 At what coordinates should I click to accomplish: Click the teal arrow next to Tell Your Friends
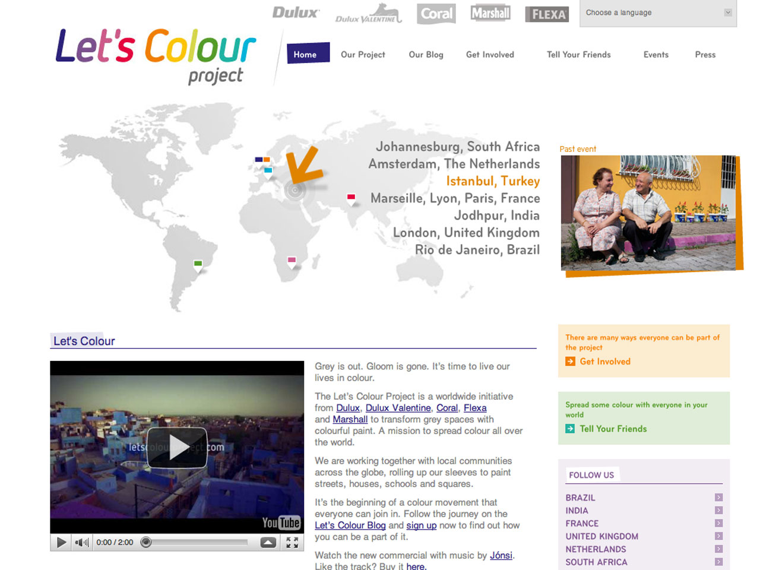pos(570,429)
